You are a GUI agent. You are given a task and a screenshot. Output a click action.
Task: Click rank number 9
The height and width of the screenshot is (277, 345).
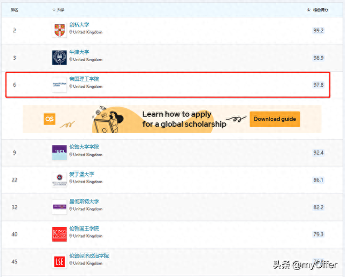pos(15,153)
